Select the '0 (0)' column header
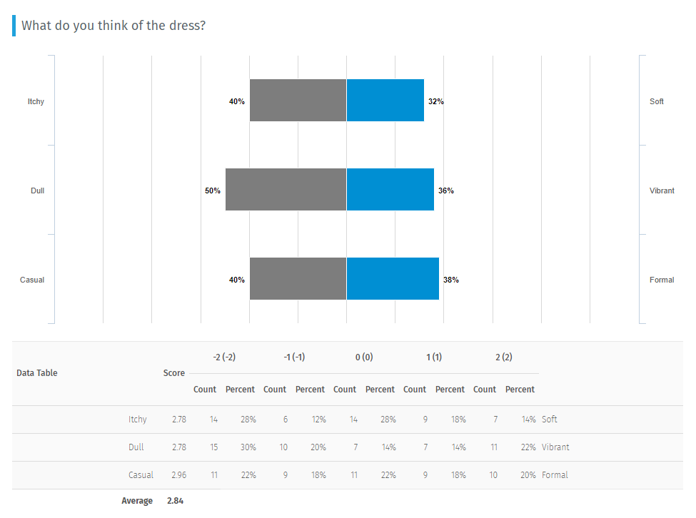696x518 pixels. 364,357
